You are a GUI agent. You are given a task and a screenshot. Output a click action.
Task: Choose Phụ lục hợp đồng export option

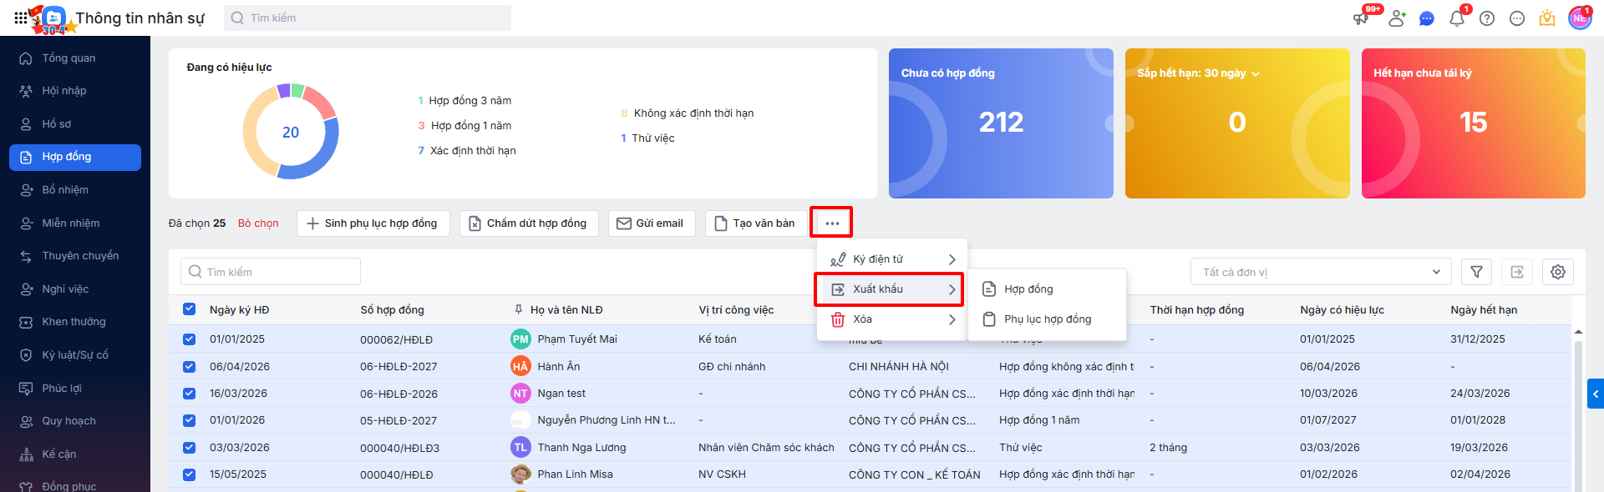coord(1047,319)
